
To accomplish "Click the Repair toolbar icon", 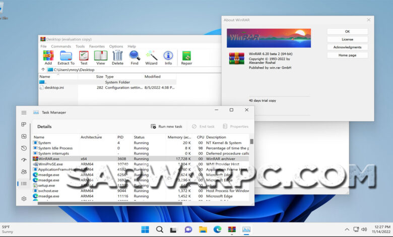I will point(186,57).
